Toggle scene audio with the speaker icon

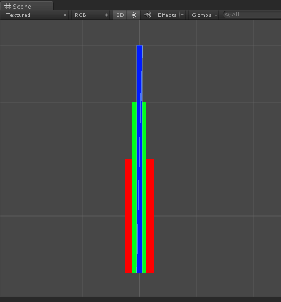coord(148,15)
